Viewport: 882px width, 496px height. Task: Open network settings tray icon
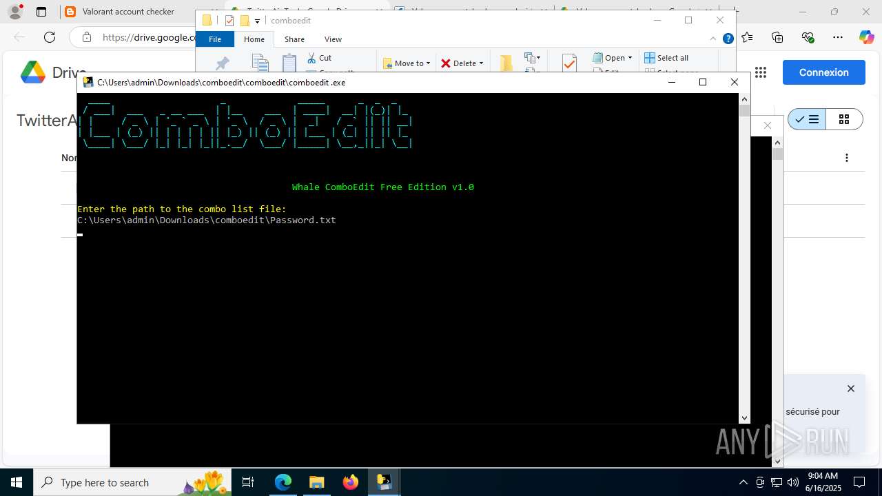tap(777, 482)
